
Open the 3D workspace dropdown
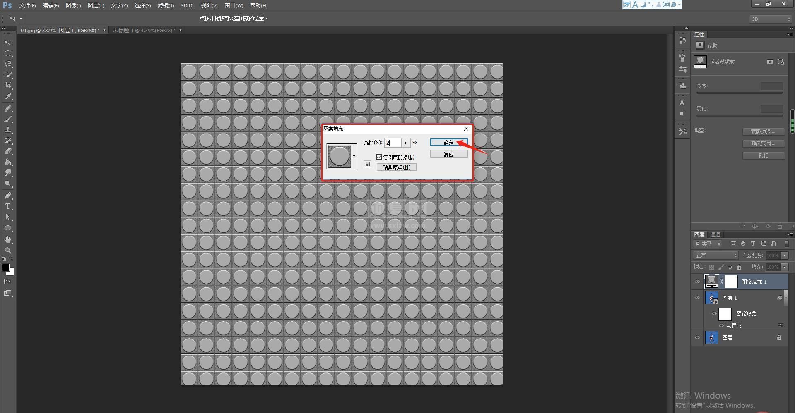click(770, 19)
